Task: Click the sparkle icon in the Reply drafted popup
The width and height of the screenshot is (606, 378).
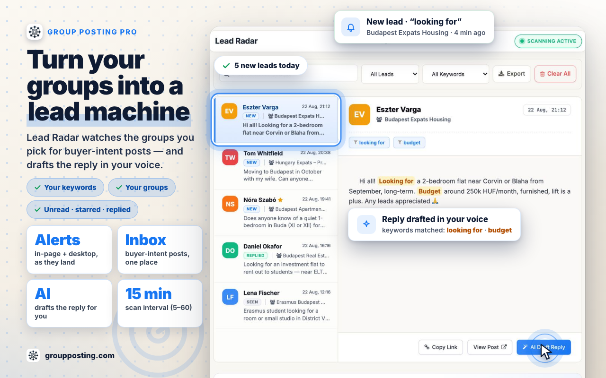Action: click(366, 224)
